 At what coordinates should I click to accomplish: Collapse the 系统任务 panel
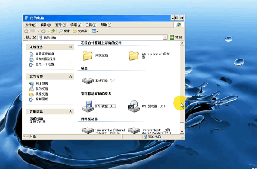click(x=71, y=47)
